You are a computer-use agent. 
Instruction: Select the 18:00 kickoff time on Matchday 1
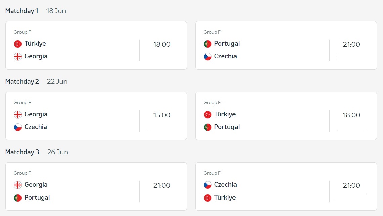click(x=162, y=44)
